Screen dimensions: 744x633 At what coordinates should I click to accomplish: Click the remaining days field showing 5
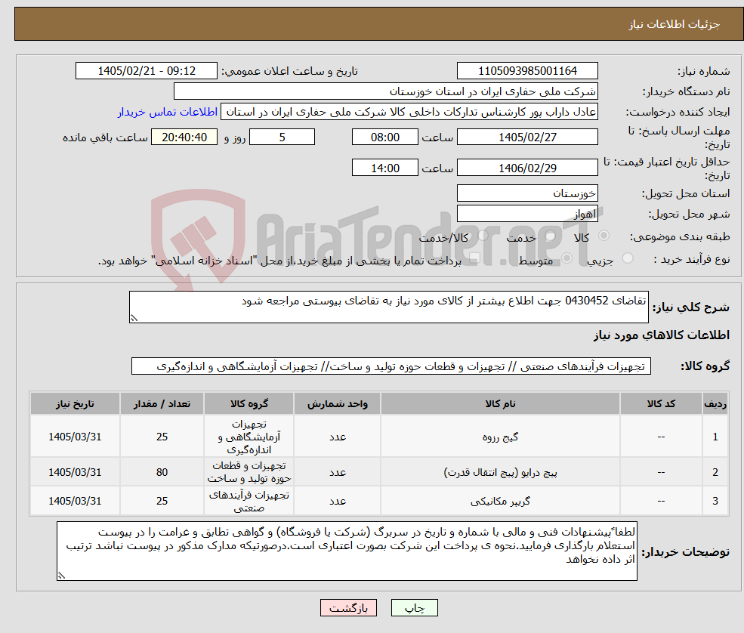click(282, 137)
